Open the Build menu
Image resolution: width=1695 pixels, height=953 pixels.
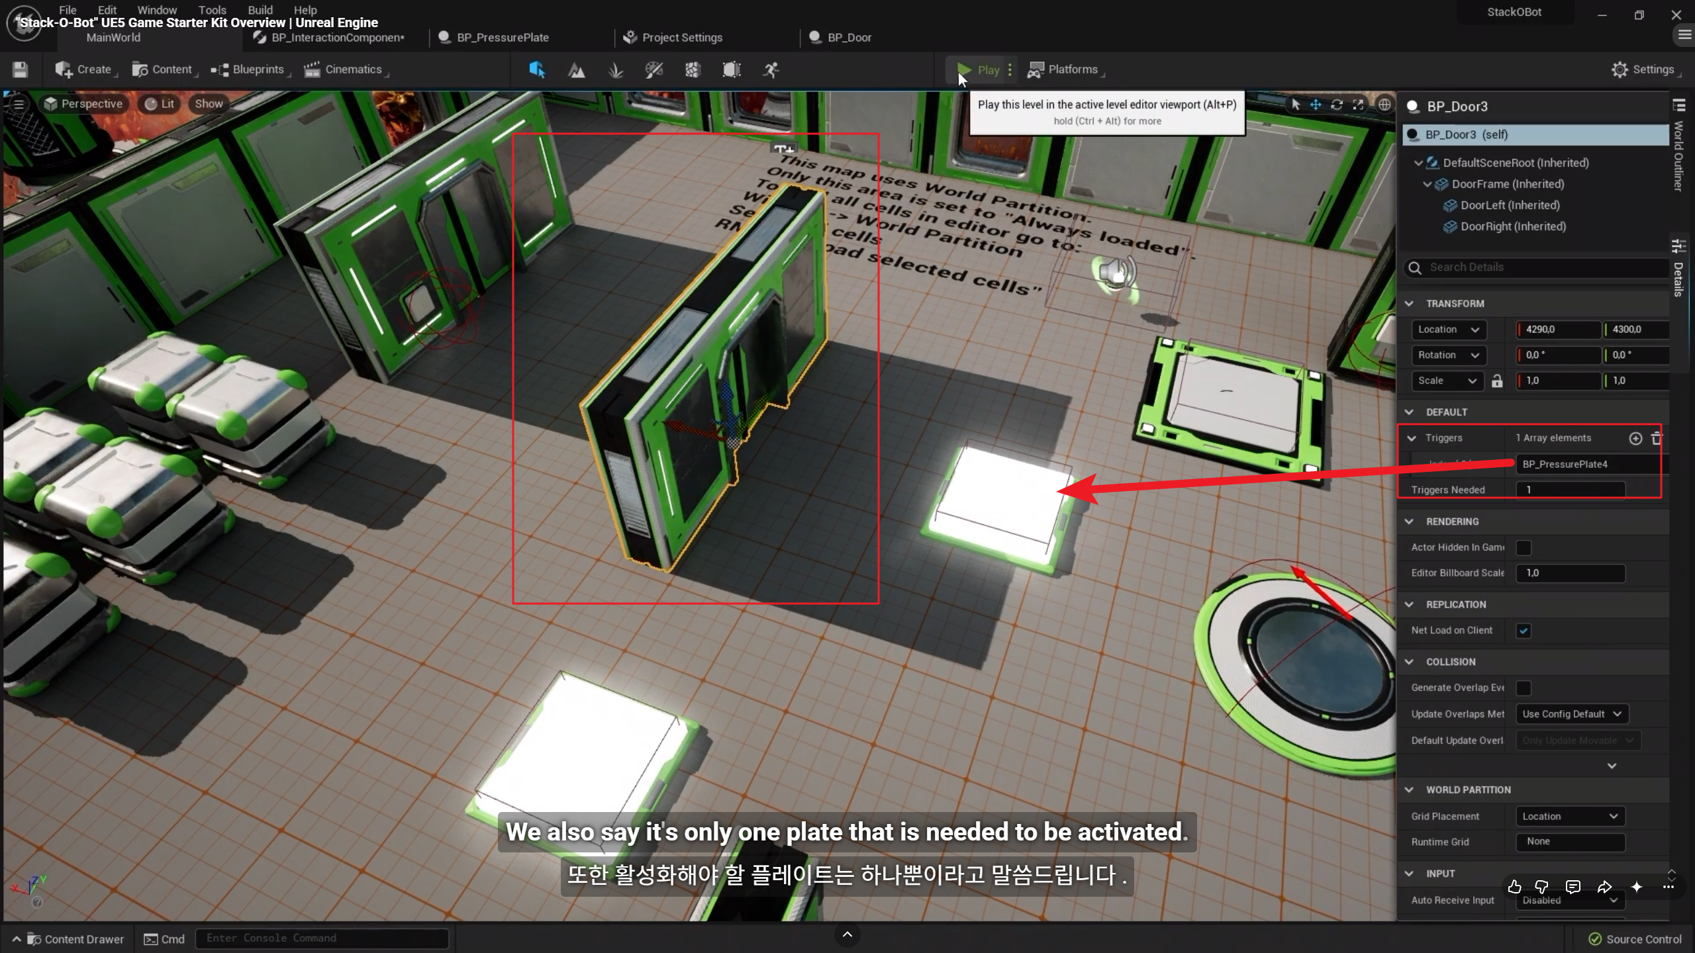[x=260, y=10]
